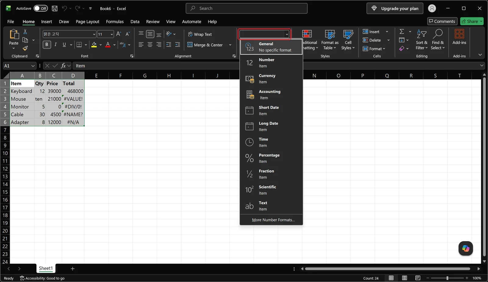
Task: Click the Insert Function fx icon
Action: (63, 66)
